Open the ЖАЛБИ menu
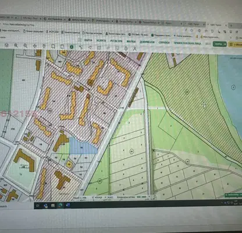Image resolution: width=242 pixels, height=233 pixels. click(x=131, y=41)
